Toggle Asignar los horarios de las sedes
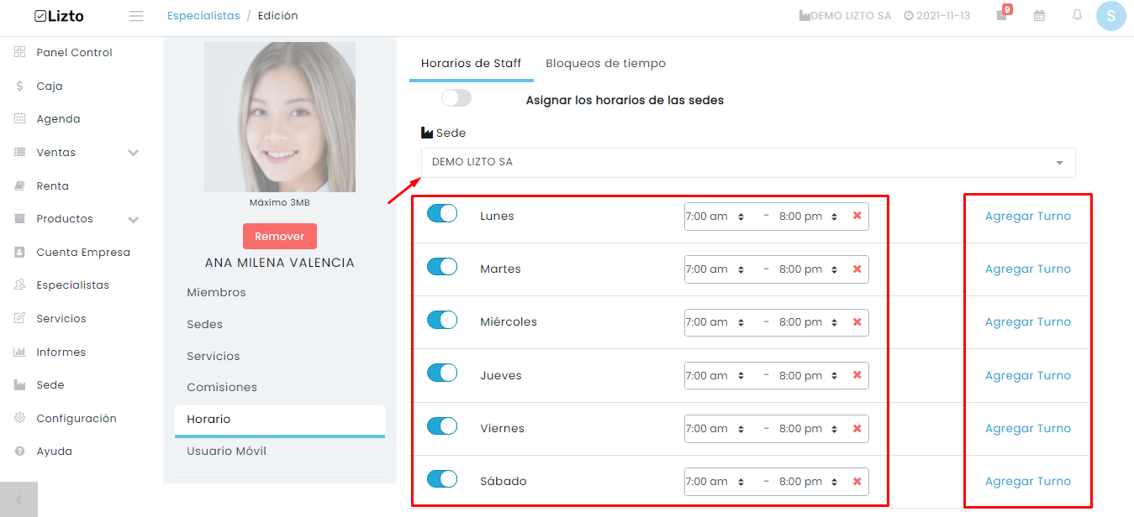This screenshot has width=1134, height=517. (456, 98)
